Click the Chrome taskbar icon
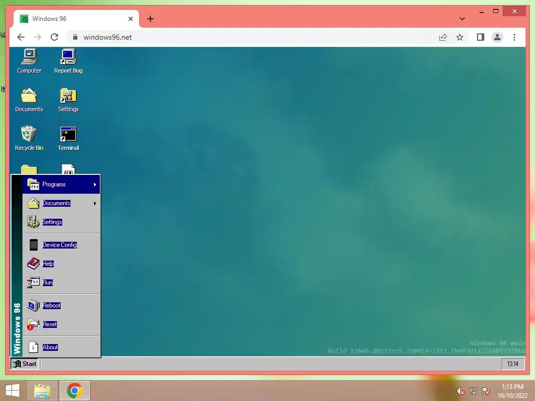The height and width of the screenshot is (401, 535). pos(75,391)
